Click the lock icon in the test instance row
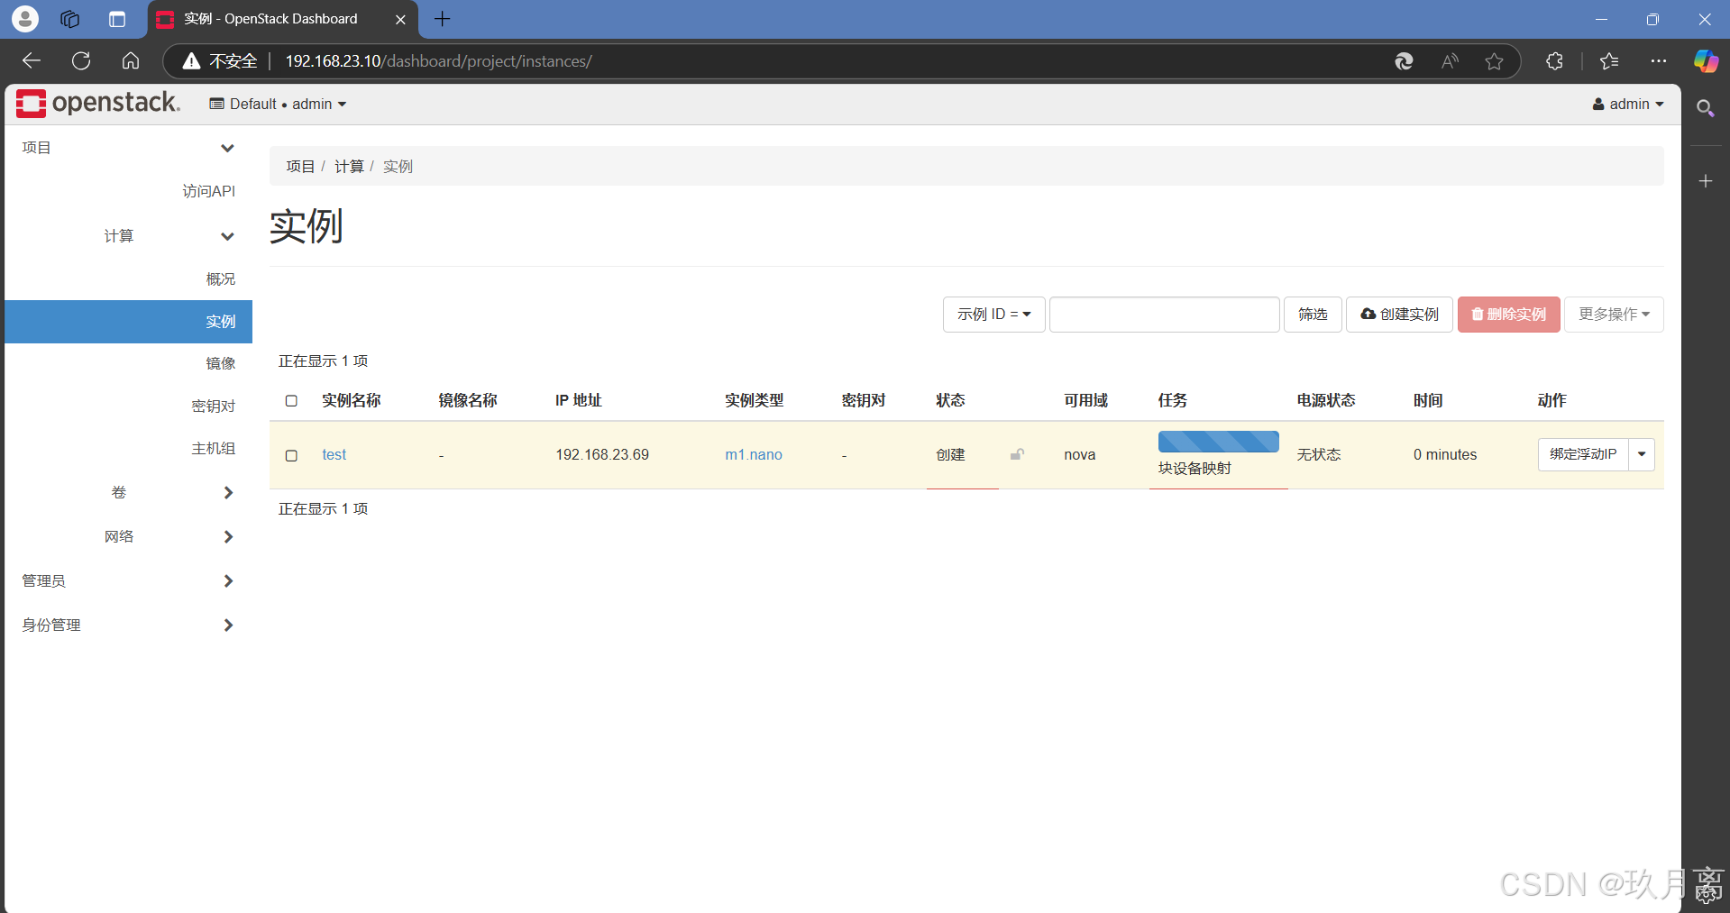This screenshot has width=1730, height=913. 1017,454
